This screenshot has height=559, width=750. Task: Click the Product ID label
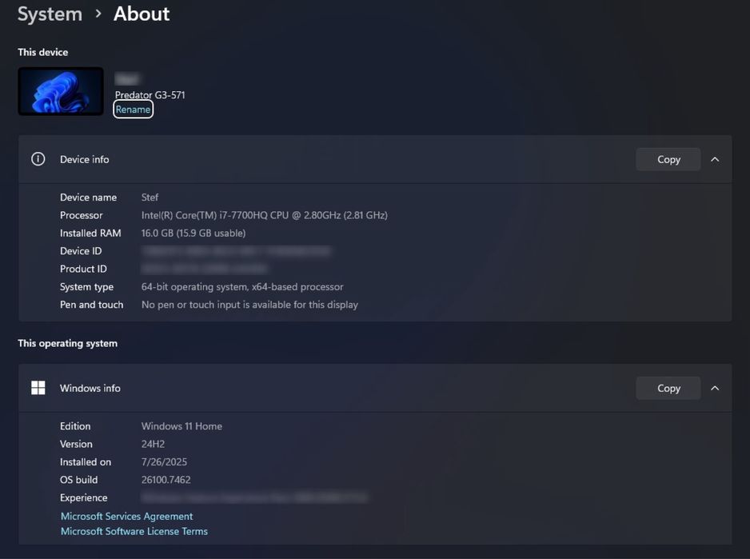pyautogui.click(x=83, y=269)
